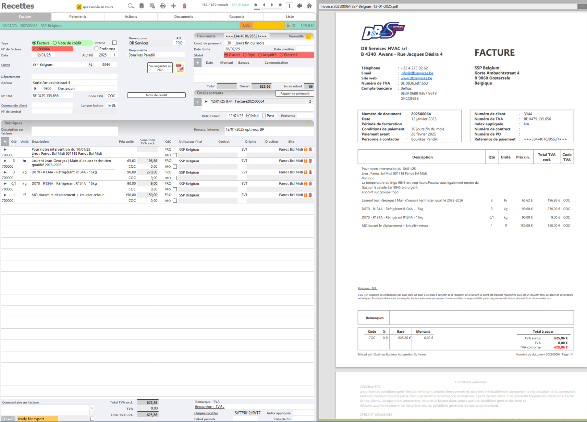Click lock icon on 270,00 refrigerant line
This screenshot has height=422, width=587.
(x=306, y=172)
